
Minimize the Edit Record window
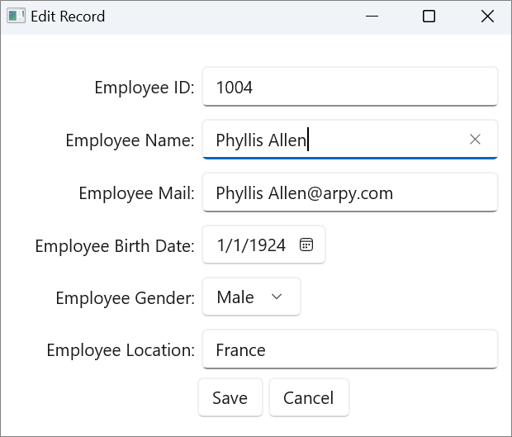pyautogui.click(x=372, y=17)
